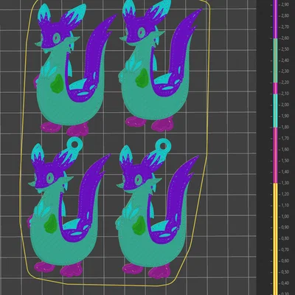Click the 2,00 layer height label
This screenshot has height=295, width=295.
pos(285,105)
